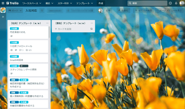185x109 pixels.
Task: Click the description icon on スタッフカレンダーの更新
Action: (11, 73)
